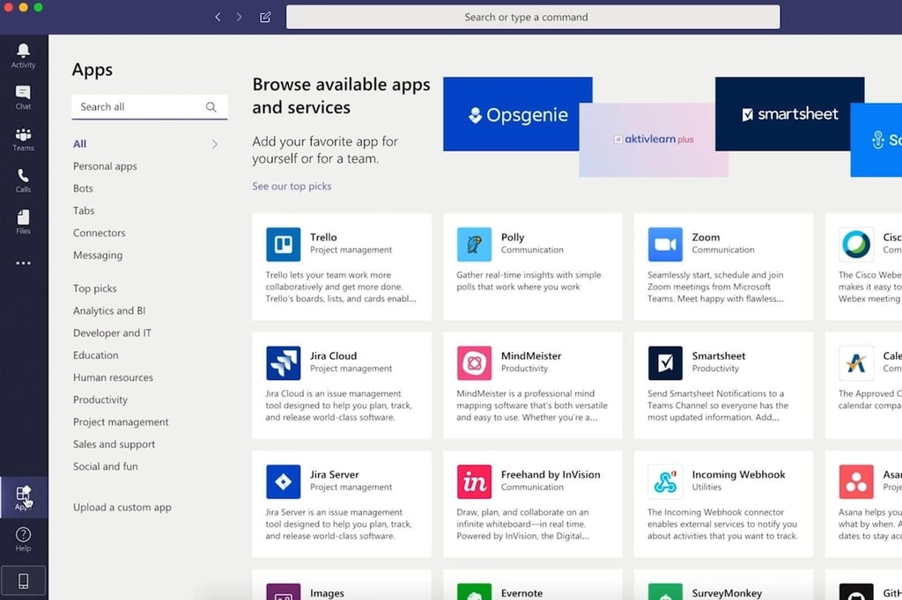Viewport: 902px width, 600px height.
Task: Click the Incoming Webhook title text
Action: pos(739,475)
